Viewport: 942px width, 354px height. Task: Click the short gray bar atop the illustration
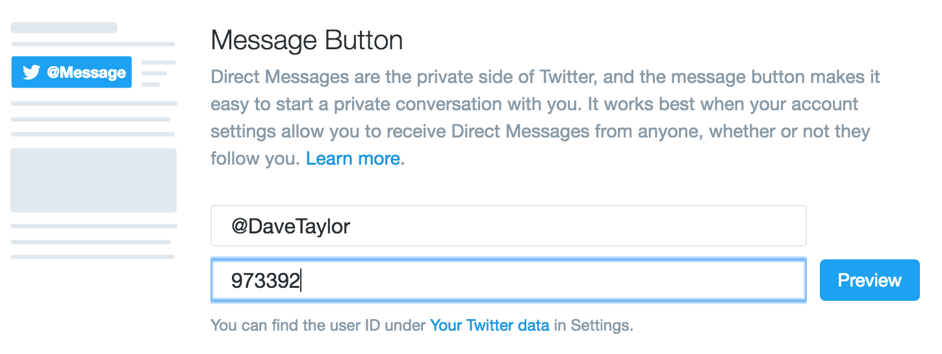point(64,27)
